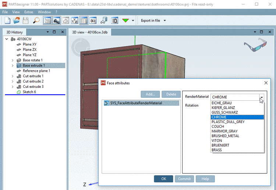Click the Open folder toolbar icon
Image resolution: width=276 pixels, height=190 pixels.
(17, 21)
